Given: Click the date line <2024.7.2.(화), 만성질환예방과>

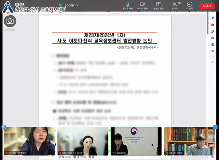Looking at the screenshot, I should point(137,47).
